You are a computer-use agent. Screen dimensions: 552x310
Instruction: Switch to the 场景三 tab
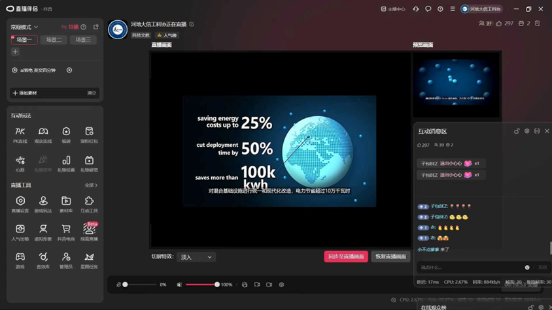83,40
